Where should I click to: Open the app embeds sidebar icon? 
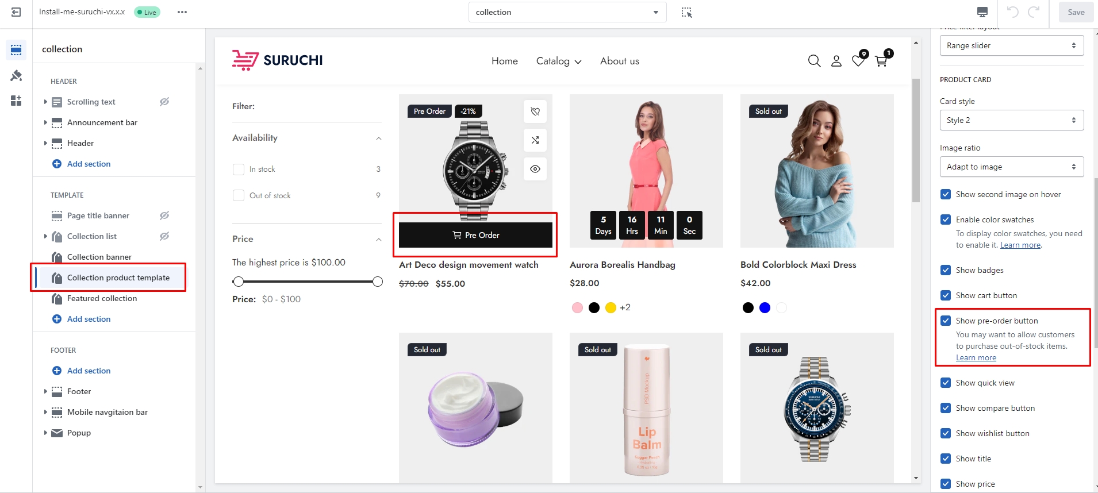(x=16, y=101)
